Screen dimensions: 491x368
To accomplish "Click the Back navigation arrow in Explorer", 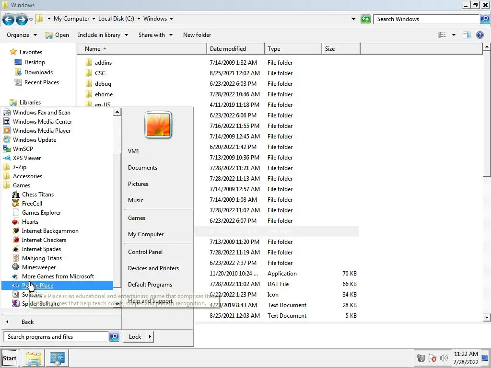I will pyautogui.click(x=8, y=19).
